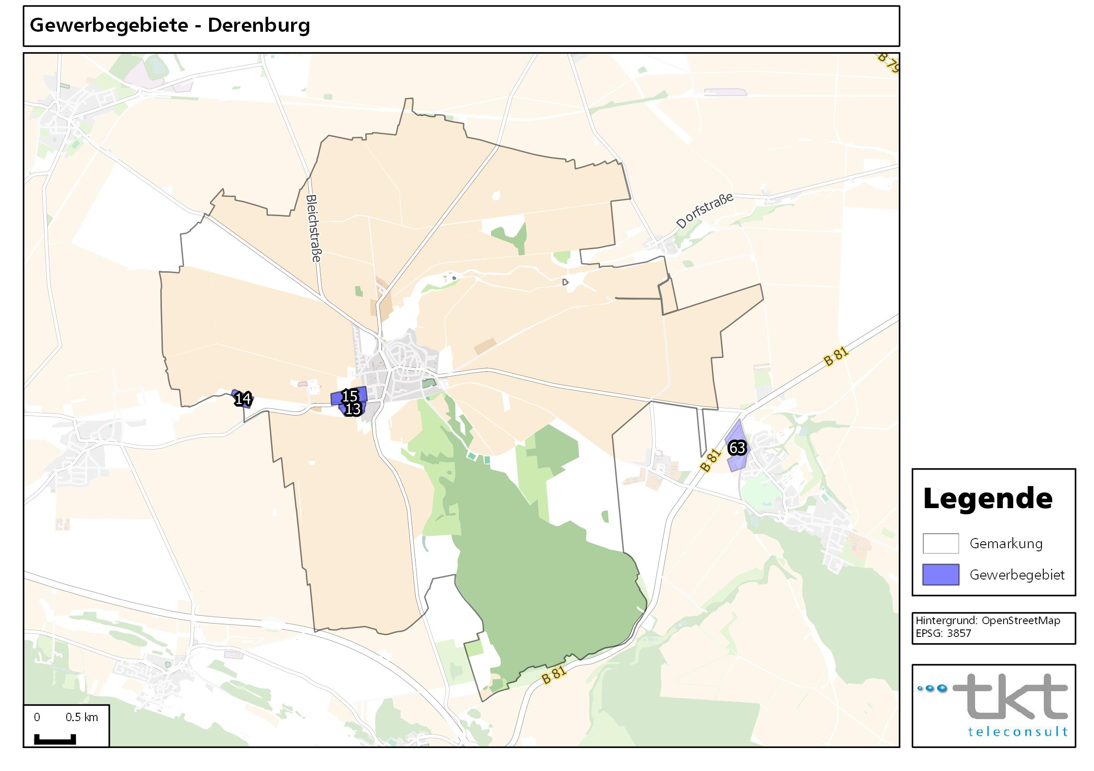This screenshot has width=1094, height=771.
Task: Click the 'EPSG: 3857' text
Action: 943,633
